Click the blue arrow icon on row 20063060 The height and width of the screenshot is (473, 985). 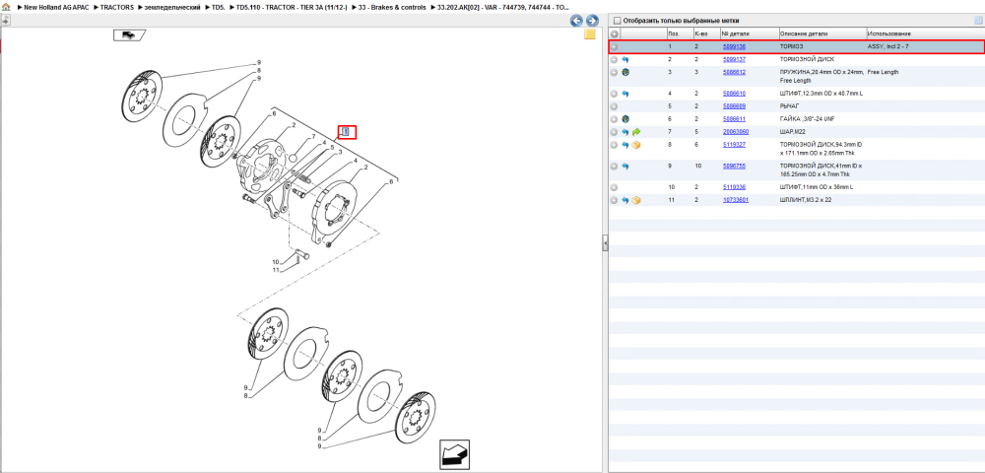[x=625, y=133]
